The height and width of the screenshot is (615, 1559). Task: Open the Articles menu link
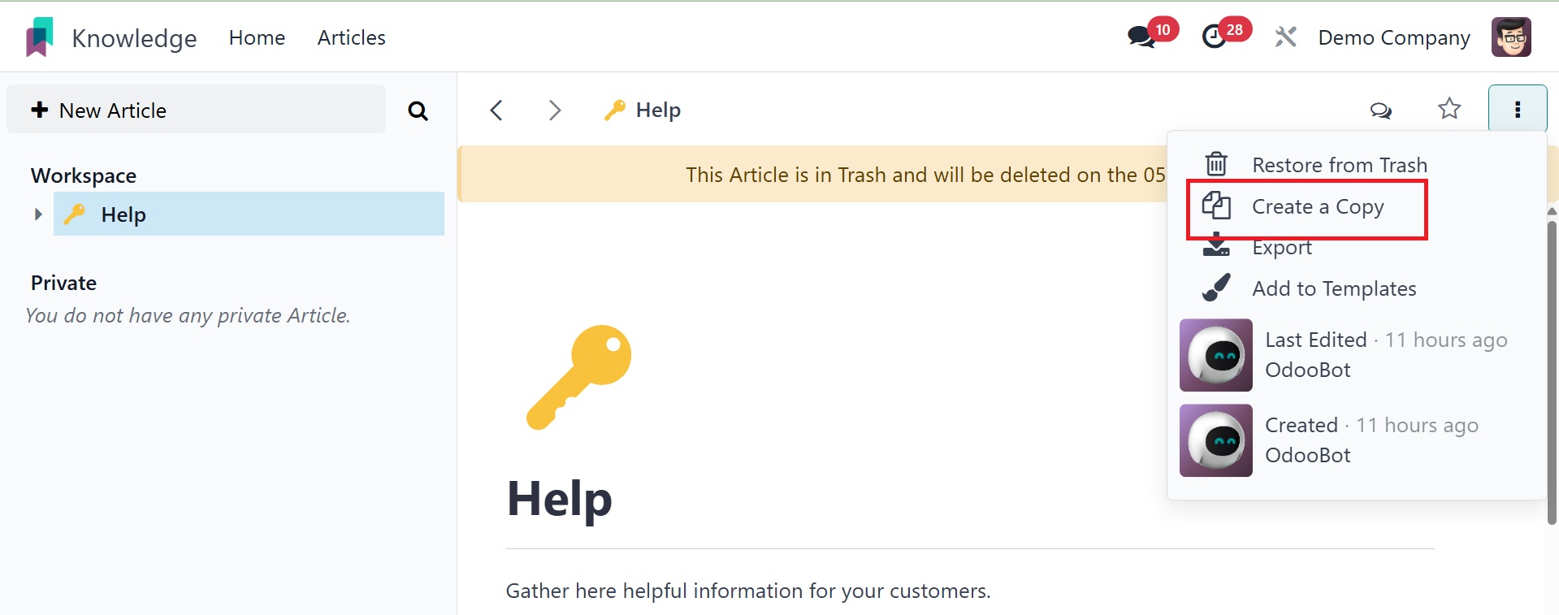click(x=351, y=37)
